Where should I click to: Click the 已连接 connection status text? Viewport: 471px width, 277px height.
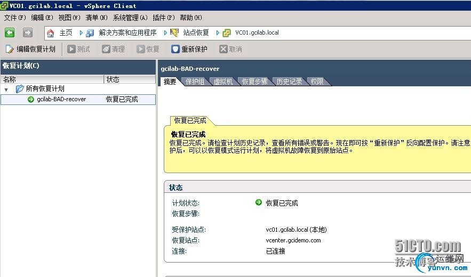[275, 251]
